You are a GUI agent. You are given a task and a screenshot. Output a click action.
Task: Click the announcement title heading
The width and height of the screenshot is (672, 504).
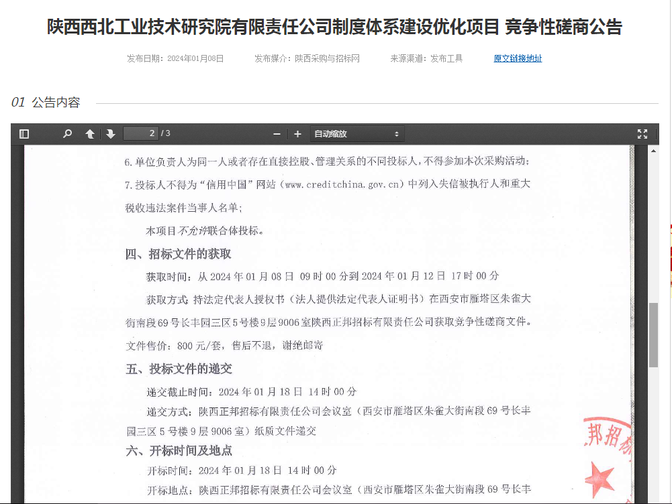[x=334, y=27]
